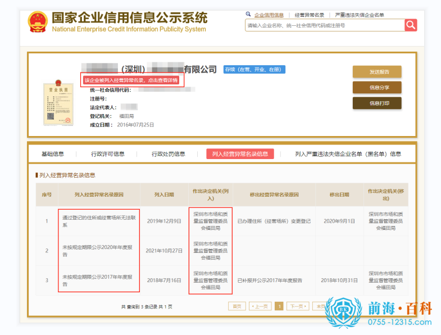Viewport: 441px width, 335px height.
Task: Click the red abnormal operation list notice
Action: 131,80
